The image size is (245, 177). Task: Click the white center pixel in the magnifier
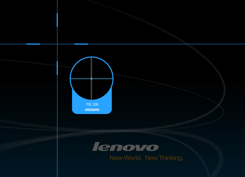(x=91, y=79)
